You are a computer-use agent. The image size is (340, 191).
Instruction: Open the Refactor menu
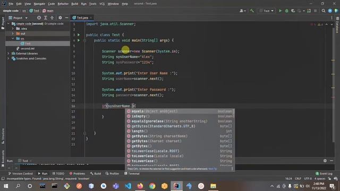click(x=63, y=4)
